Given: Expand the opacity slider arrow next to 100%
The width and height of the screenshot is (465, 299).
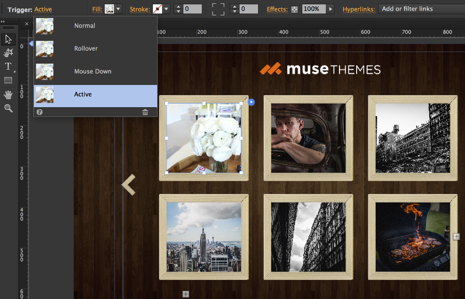Looking at the screenshot, I should point(331,9).
